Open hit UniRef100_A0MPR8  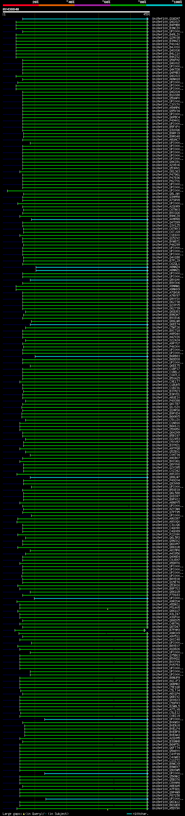click(166, 219)
